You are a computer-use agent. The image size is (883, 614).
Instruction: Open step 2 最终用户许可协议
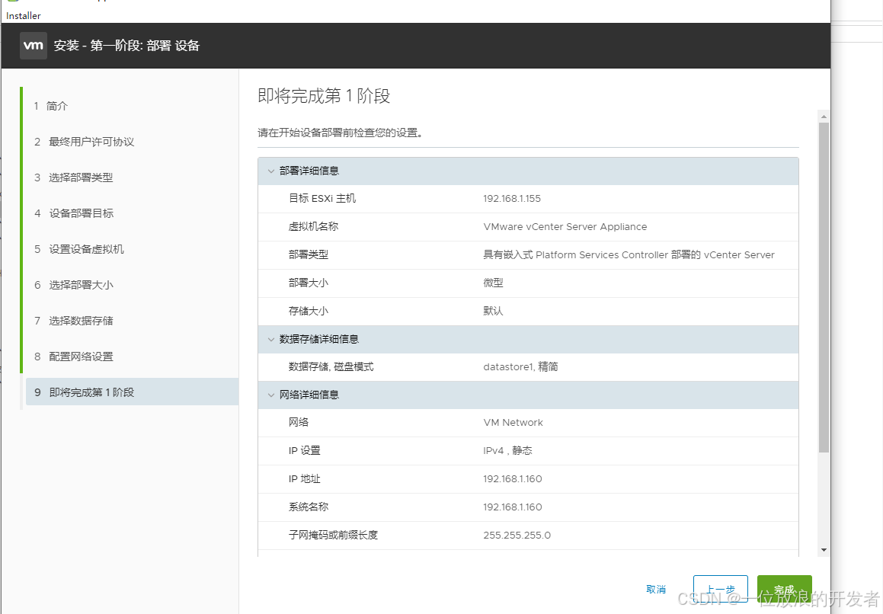click(84, 142)
